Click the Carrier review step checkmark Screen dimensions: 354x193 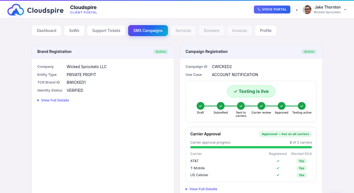pyautogui.click(x=261, y=106)
